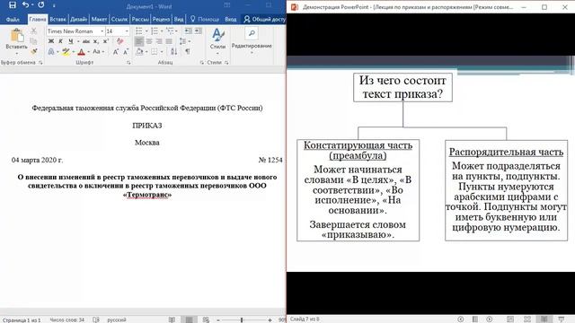Image resolution: width=575 pixels, height=323 pixels.
Task: Toggle subscript x₂ formatting
Action: click(x=96, y=41)
